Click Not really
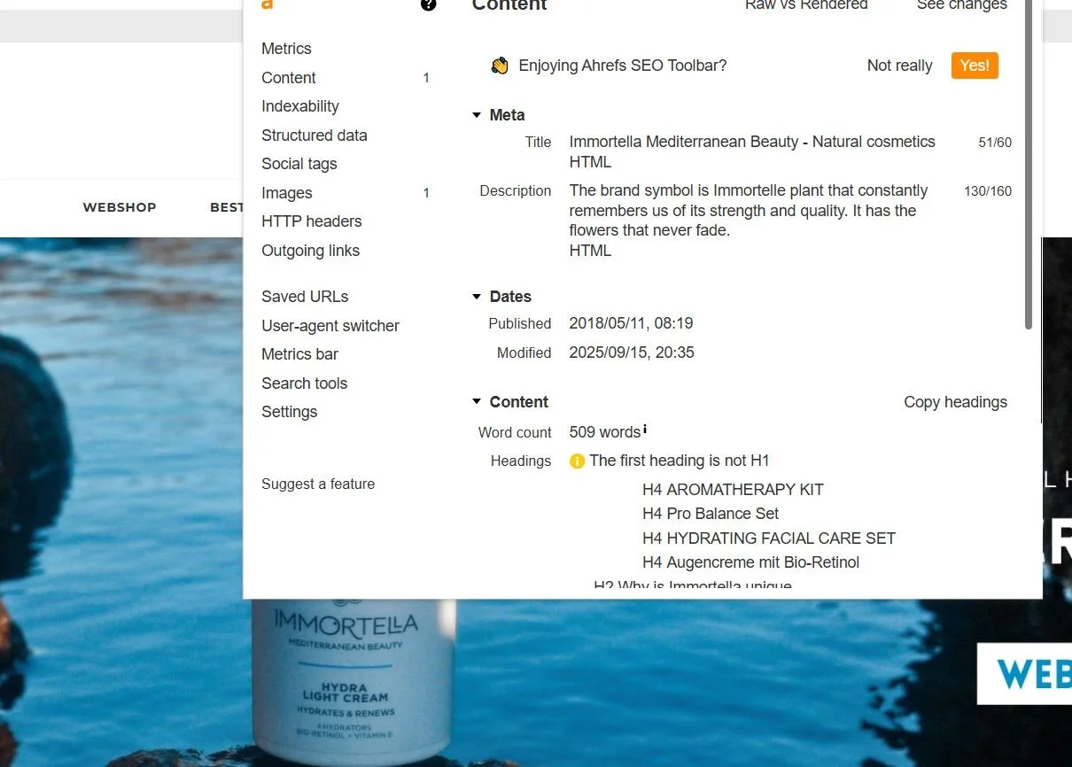This screenshot has width=1072, height=767. (x=900, y=66)
